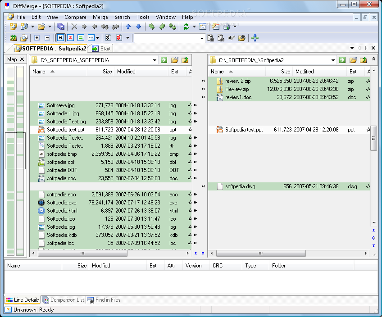Click the save all copies icon
Viewport: 382px width, 317px height.
pyautogui.click(x=61, y=27)
